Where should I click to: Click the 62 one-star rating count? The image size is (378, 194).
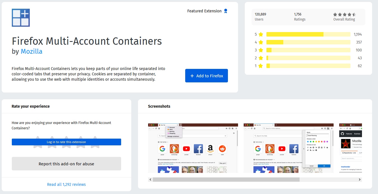click(x=360, y=66)
